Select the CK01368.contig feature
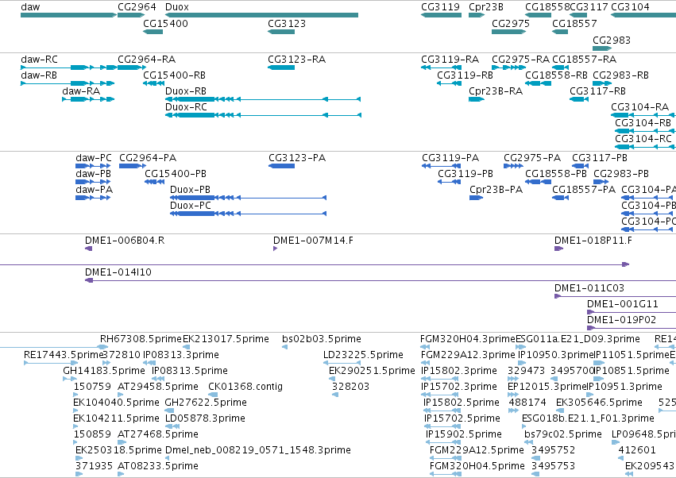The width and height of the screenshot is (676, 478). point(213,395)
